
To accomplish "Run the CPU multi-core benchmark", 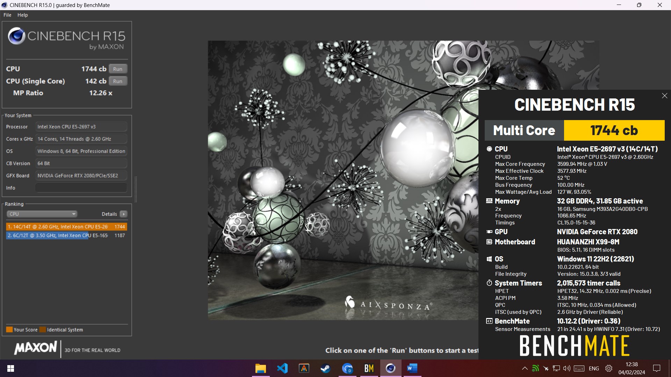I will 118,69.
